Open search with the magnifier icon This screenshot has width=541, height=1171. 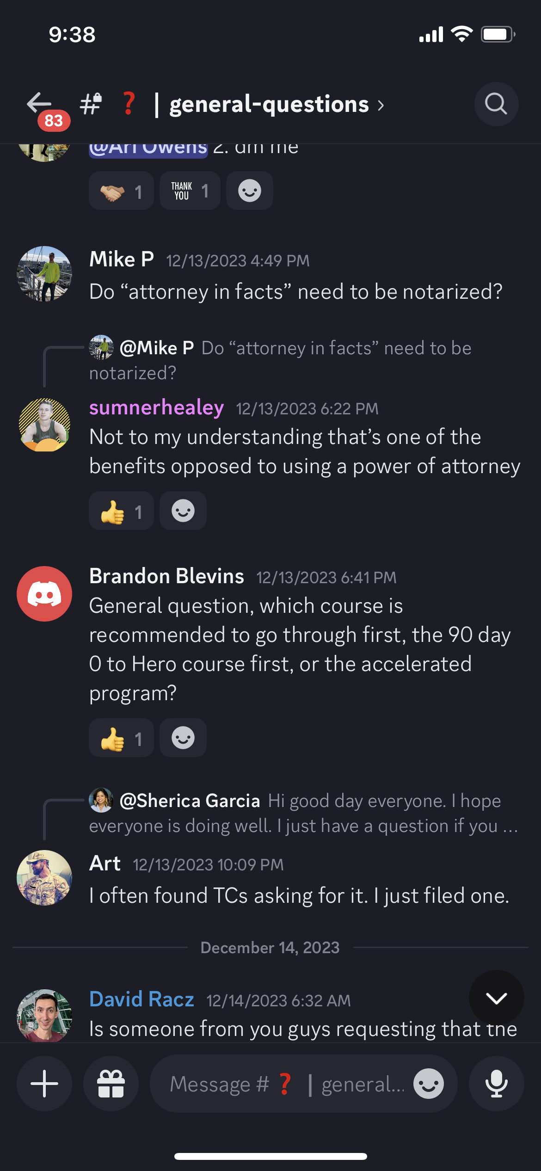tap(496, 104)
